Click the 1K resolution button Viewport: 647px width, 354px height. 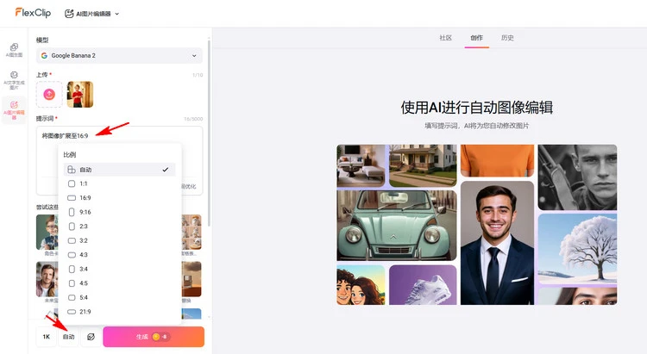pos(46,337)
